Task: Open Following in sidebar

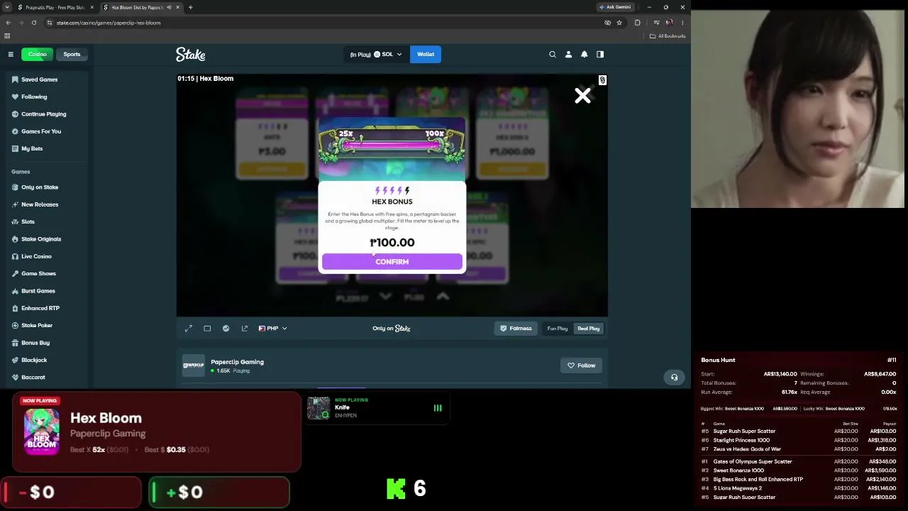Action: [45, 97]
